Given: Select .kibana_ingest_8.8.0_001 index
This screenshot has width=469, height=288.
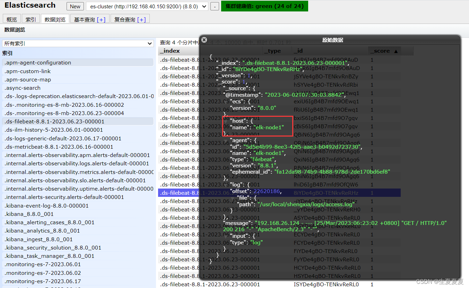Looking at the screenshot, I should click(78, 239).
